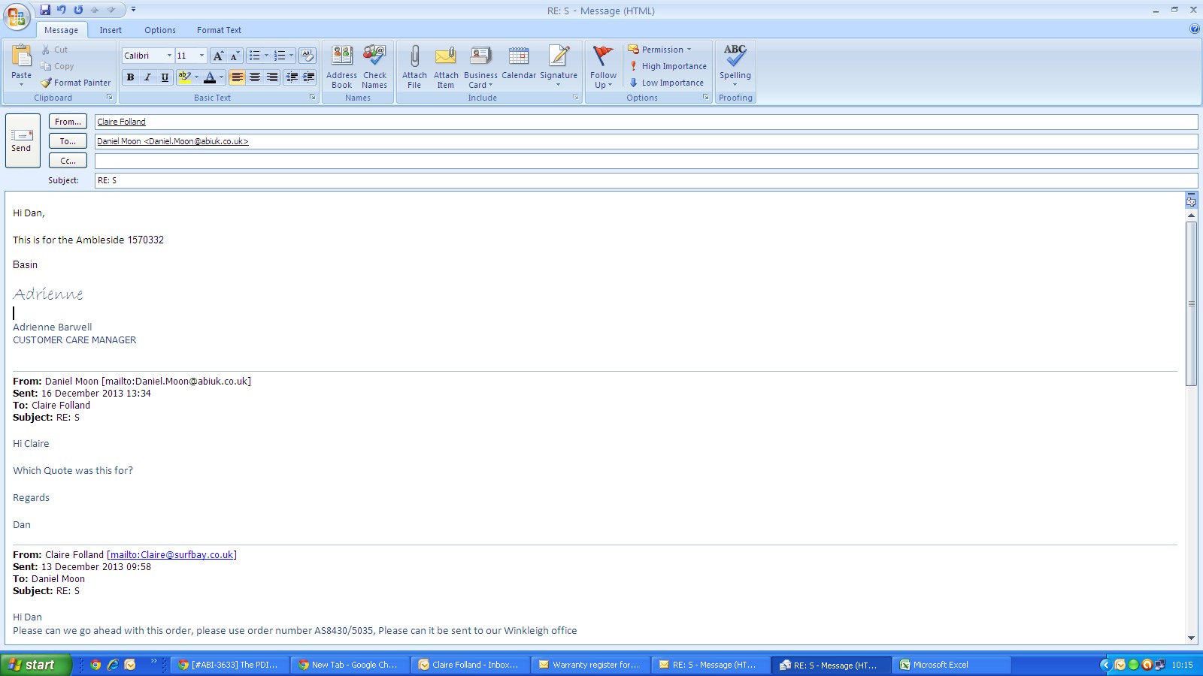Switch to the Insert ribbon tab
This screenshot has width=1203, height=676.
click(111, 30)
